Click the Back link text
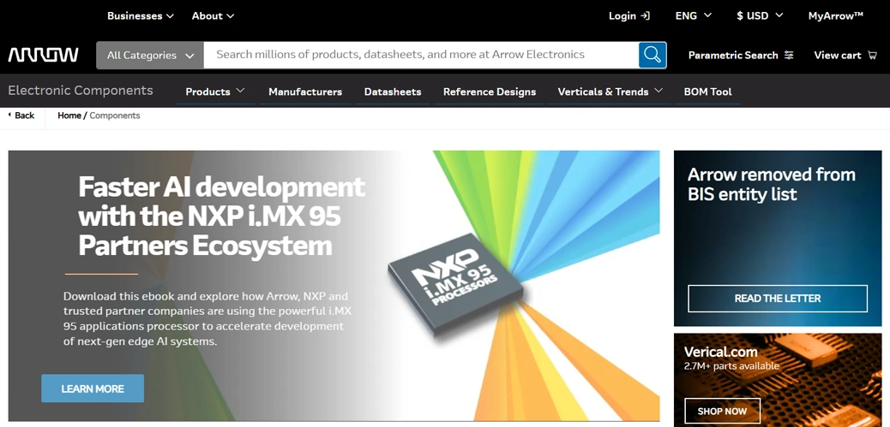The width and height of the screenshot is (890, 427). point(24,115)
